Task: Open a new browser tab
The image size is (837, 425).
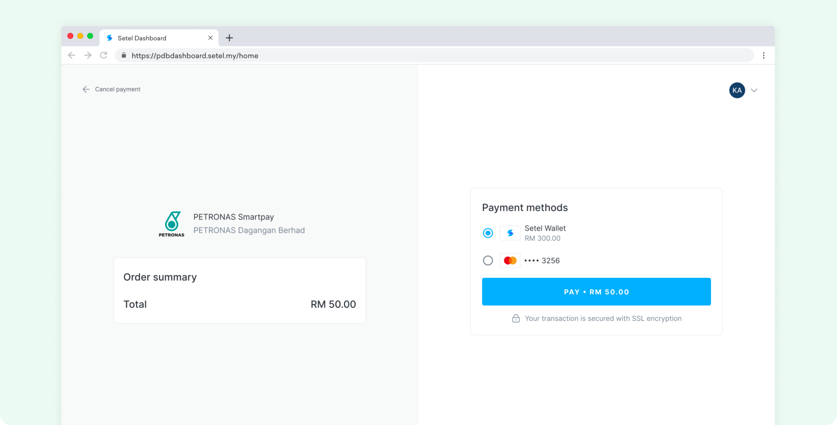Action: click(x=229, y=38)
